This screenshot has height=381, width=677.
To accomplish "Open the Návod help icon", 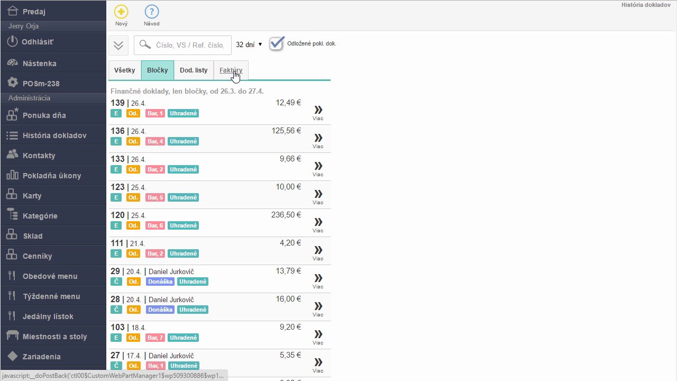I will [x=151, y=12].
